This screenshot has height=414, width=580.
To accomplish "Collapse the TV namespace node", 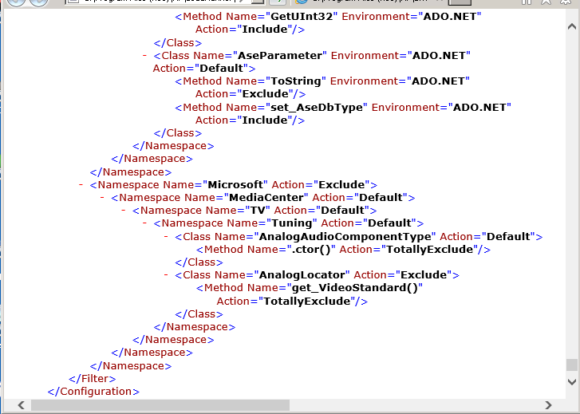I will (124, 210).
